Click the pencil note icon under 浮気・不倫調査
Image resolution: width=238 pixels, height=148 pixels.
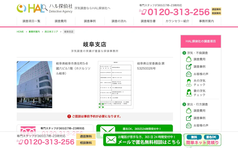[189, 67]
